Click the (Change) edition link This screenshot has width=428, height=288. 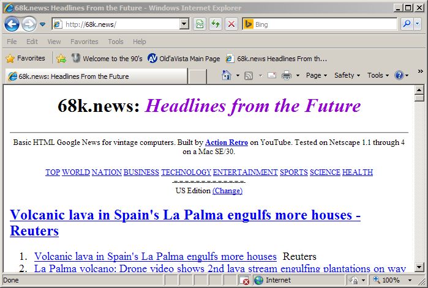pyautogui.click(x=227, y=191)
